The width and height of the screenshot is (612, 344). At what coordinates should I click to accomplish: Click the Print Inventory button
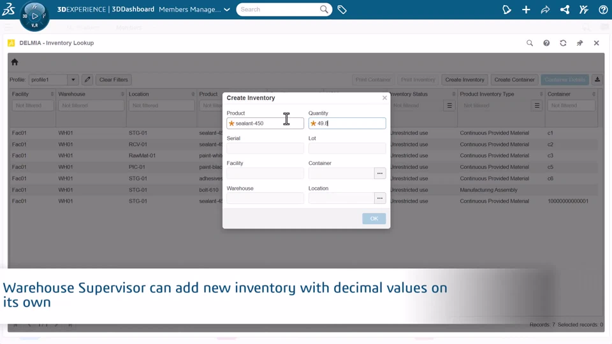click(x=418, y=80)
